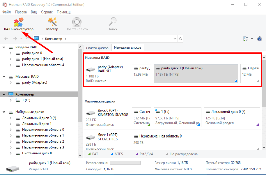Viewport: 266px width, 175px height.
Task: Select Локальный диск 1 in tree
Action: pyautogui.click(x=37, y=124)
